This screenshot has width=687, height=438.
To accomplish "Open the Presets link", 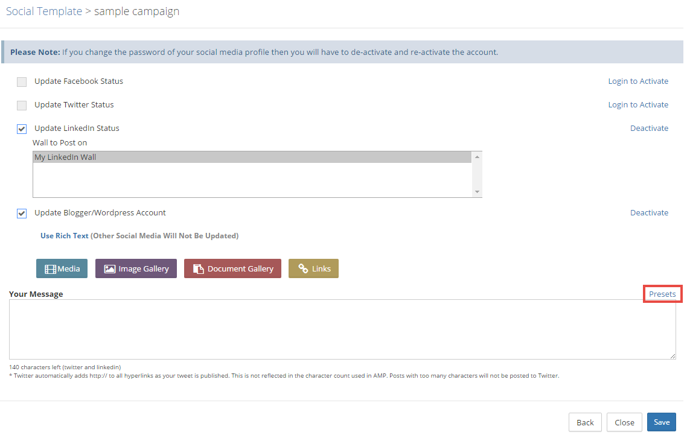I will coord(662,294).
